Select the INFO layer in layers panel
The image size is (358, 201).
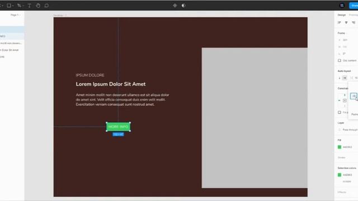[x=12, y=36]
